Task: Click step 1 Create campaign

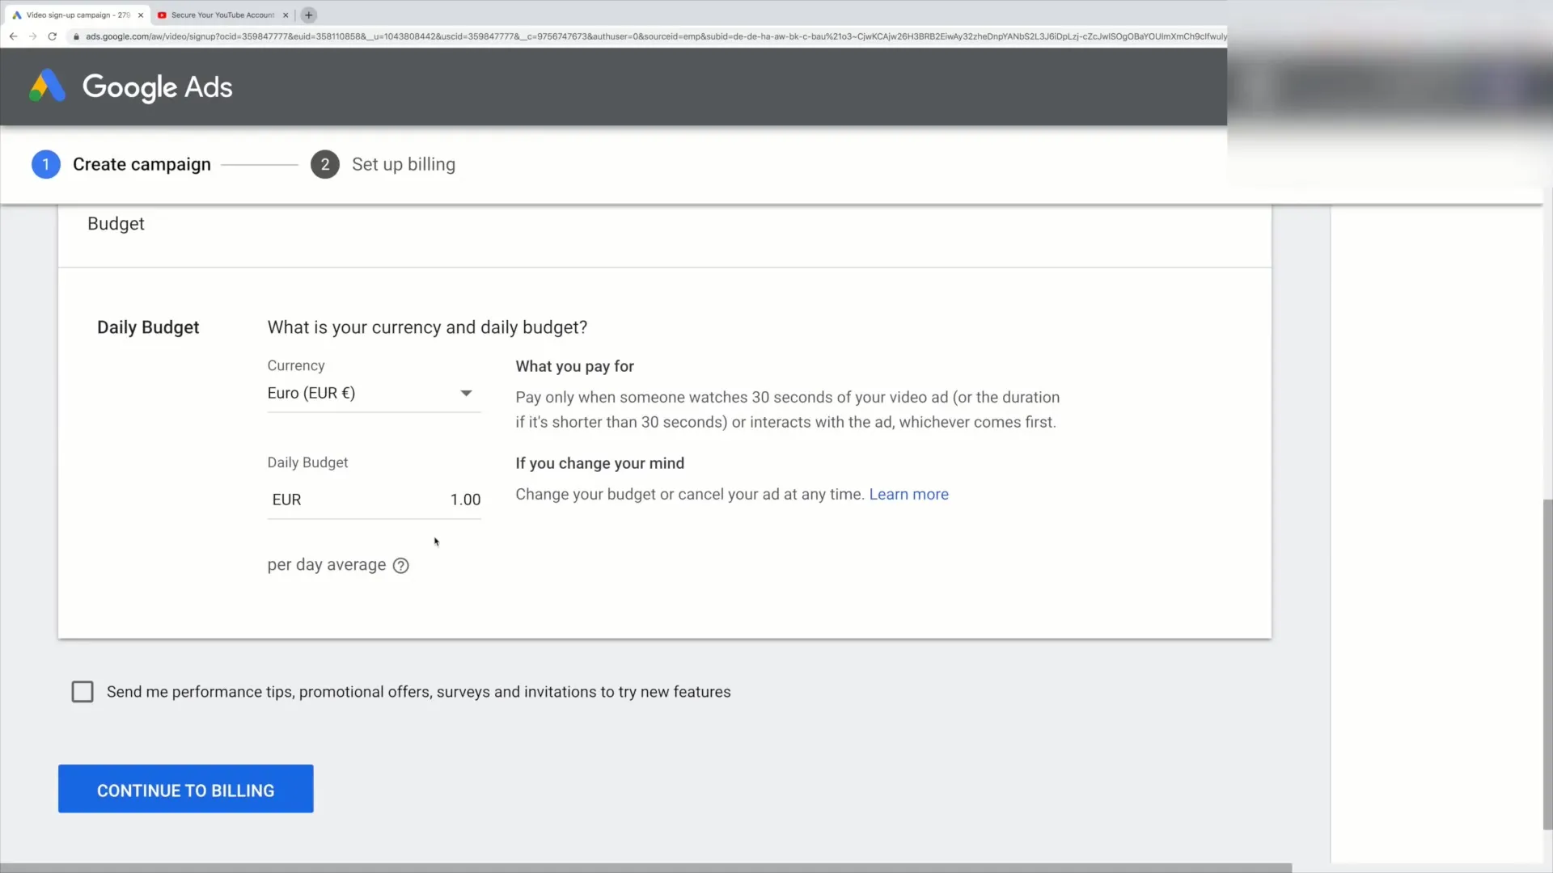Action: [x=121, y=164]
